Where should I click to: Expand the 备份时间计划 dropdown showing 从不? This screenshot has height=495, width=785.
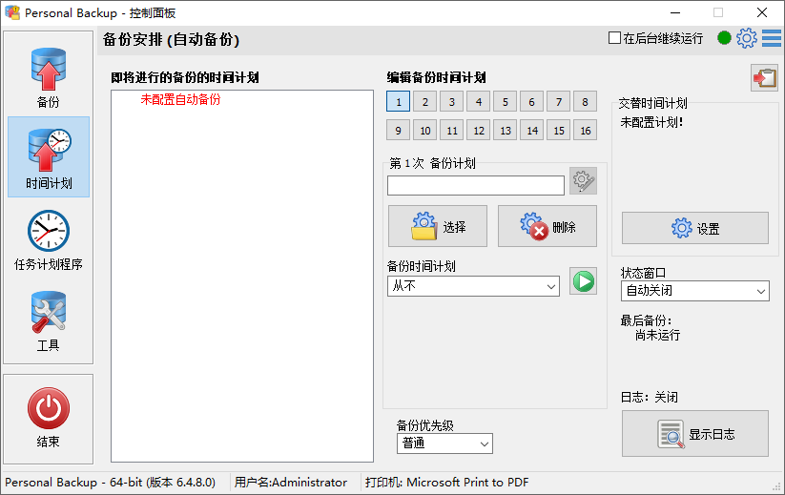(x=473, y=286)
